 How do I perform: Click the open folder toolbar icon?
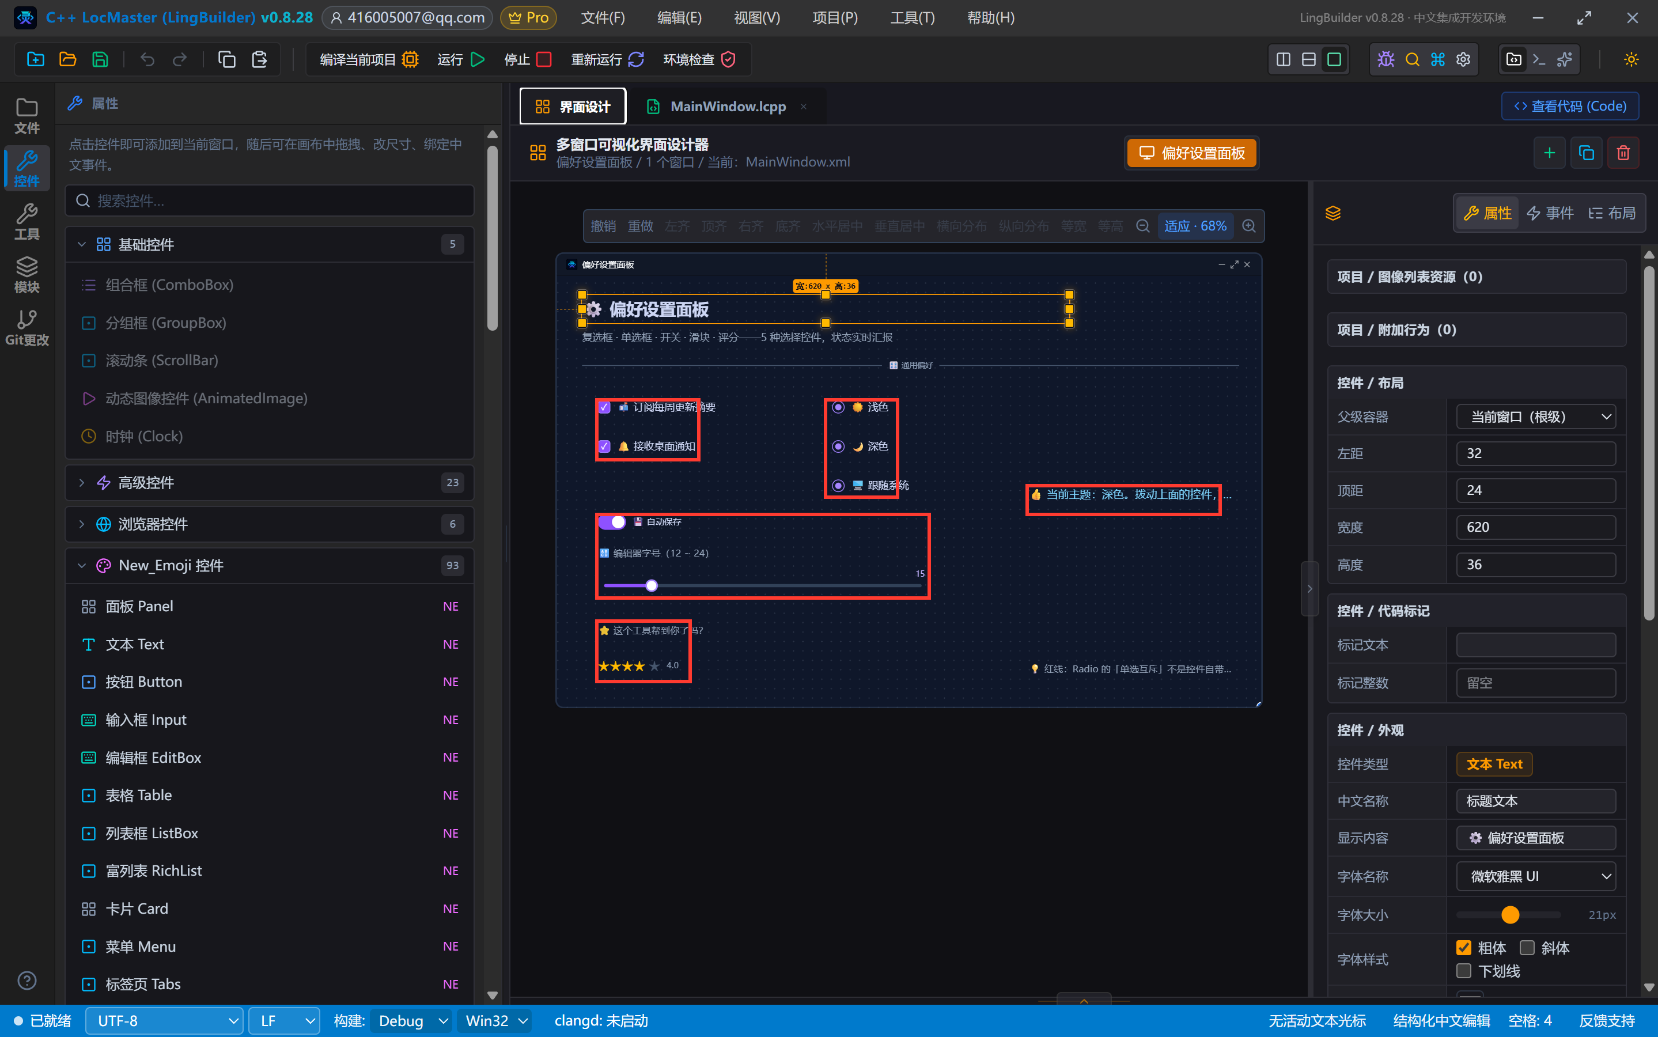tap(68, 60)
